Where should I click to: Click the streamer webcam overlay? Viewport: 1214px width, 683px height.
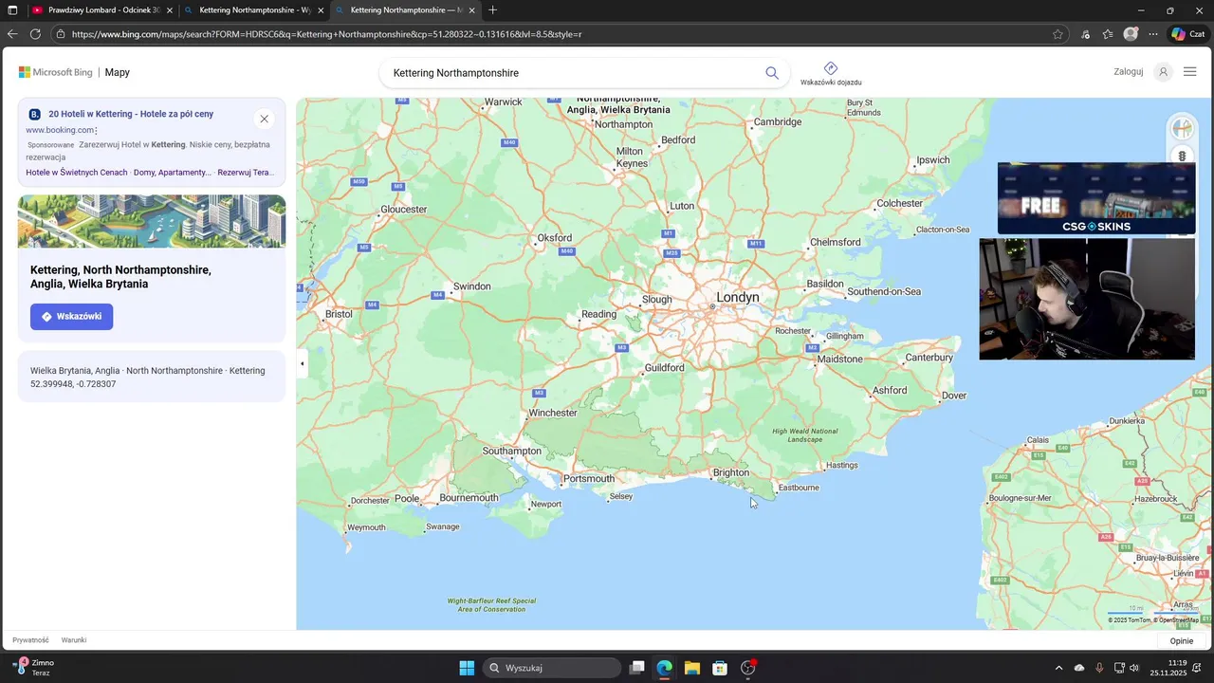(x=1087, y=299)
